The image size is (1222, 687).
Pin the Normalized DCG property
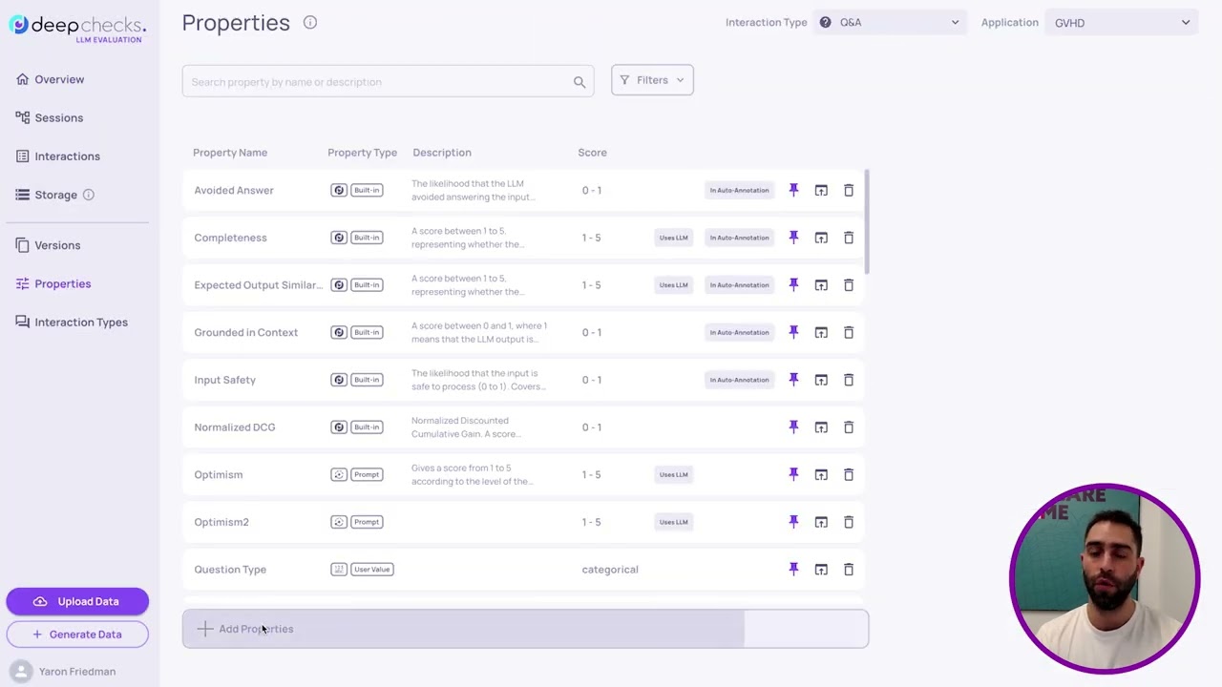[x=793, y=427]
